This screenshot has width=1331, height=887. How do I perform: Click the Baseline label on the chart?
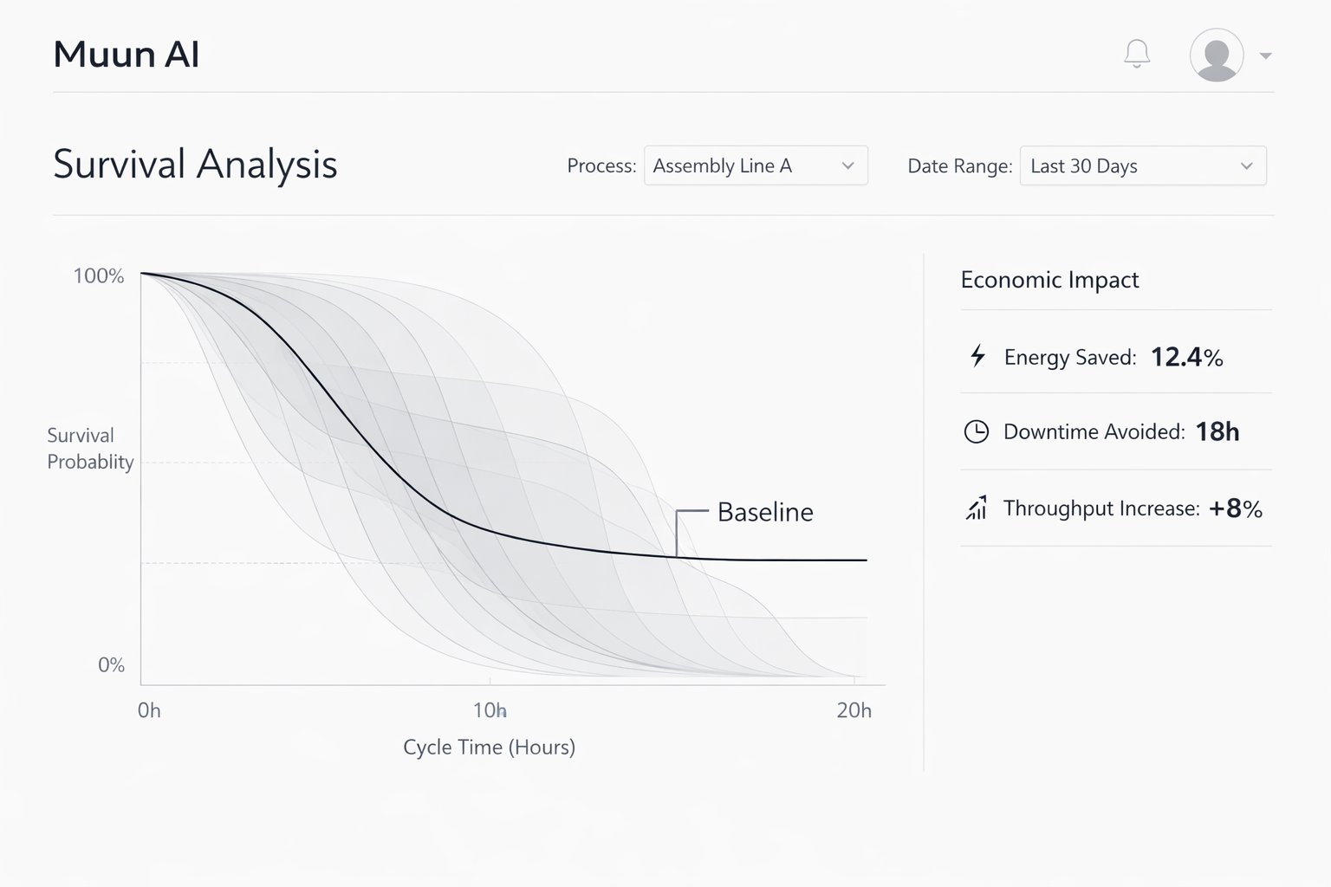pyautogui.click(x=765, y=512)
